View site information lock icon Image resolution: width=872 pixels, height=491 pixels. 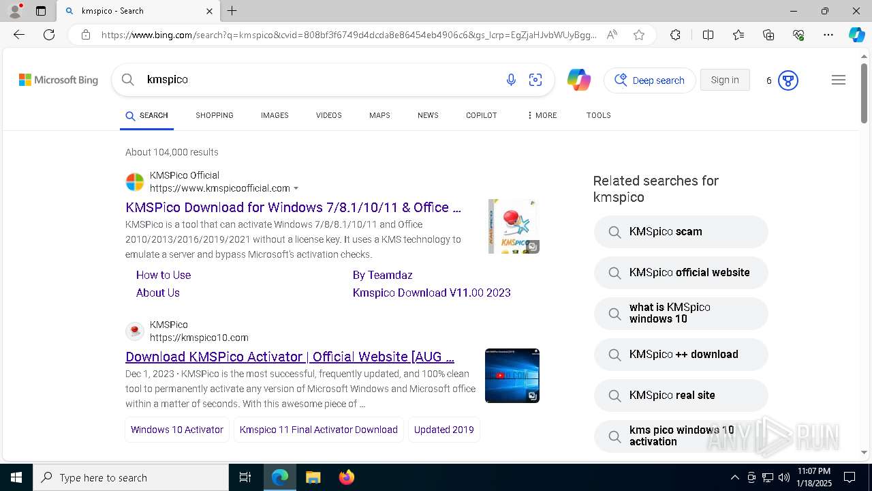point(86,35)
